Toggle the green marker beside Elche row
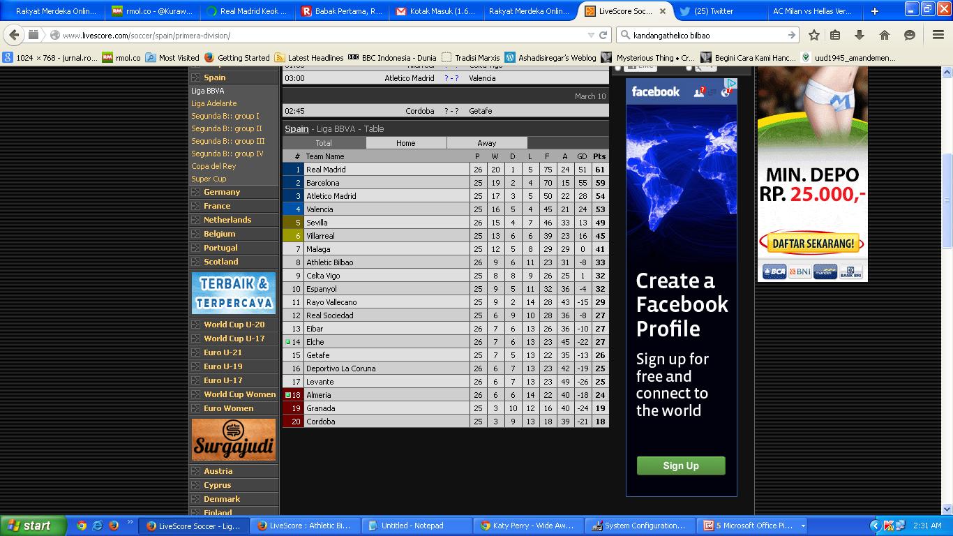The width and height of the screenshot is (953, 536). (287, 342)
